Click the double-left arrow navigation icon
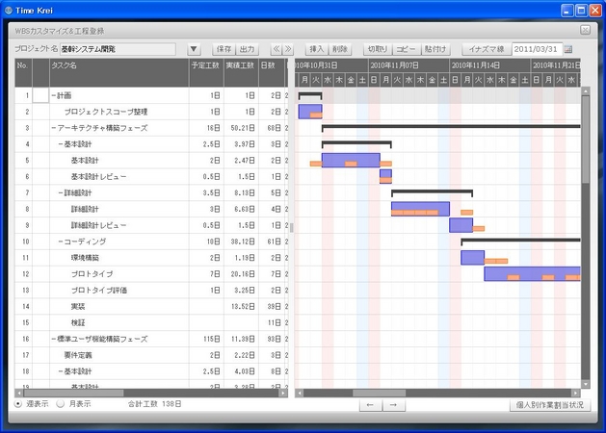The width and height of the screenshot is (606, 433). coord(277,49)
